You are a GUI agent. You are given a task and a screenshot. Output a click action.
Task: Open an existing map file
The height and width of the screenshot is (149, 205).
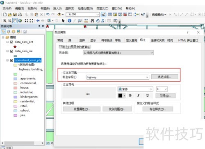[10, 14]
